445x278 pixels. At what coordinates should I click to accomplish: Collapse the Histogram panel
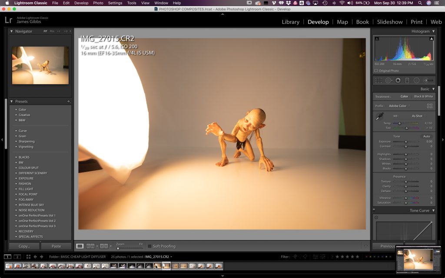click(433, 31)
